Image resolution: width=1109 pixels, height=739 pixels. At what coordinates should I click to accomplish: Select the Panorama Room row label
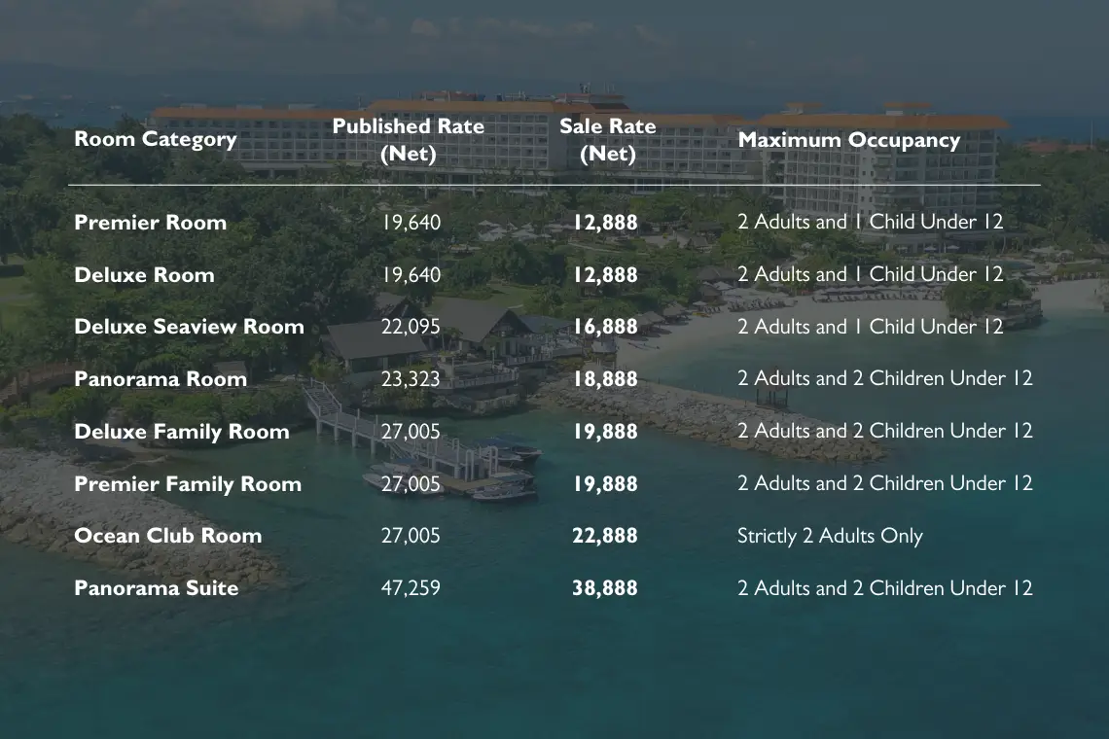[x=161, y=379]
